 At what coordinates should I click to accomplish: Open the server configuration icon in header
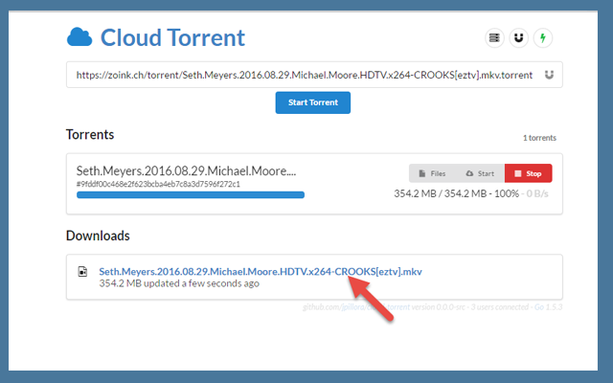[494, 38]
